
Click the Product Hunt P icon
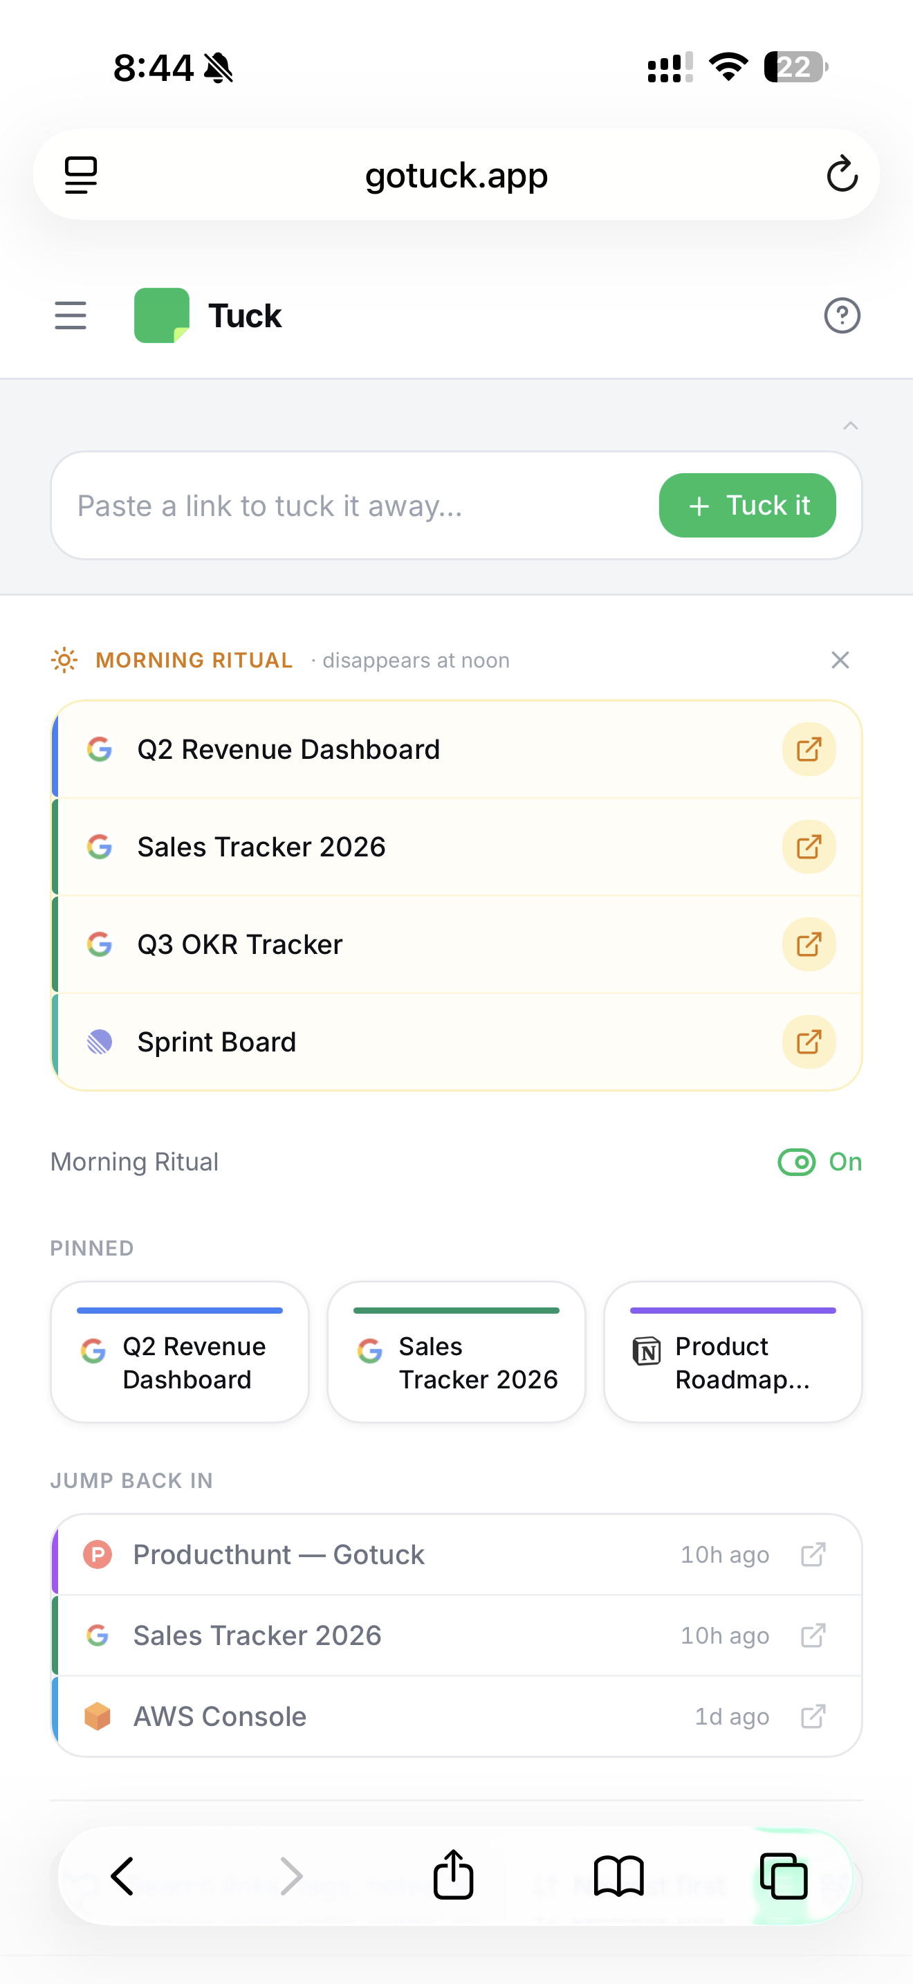point(98,1554)
